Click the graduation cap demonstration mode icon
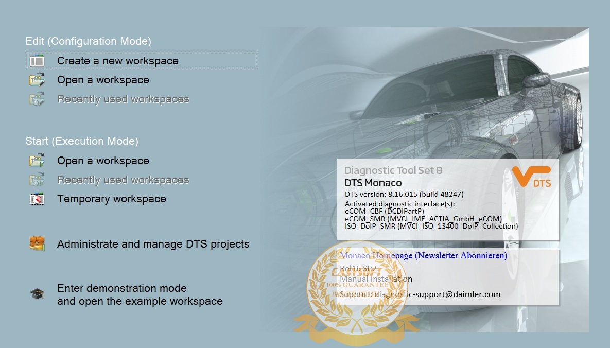610x348 pixels. [x=37, y=294]
